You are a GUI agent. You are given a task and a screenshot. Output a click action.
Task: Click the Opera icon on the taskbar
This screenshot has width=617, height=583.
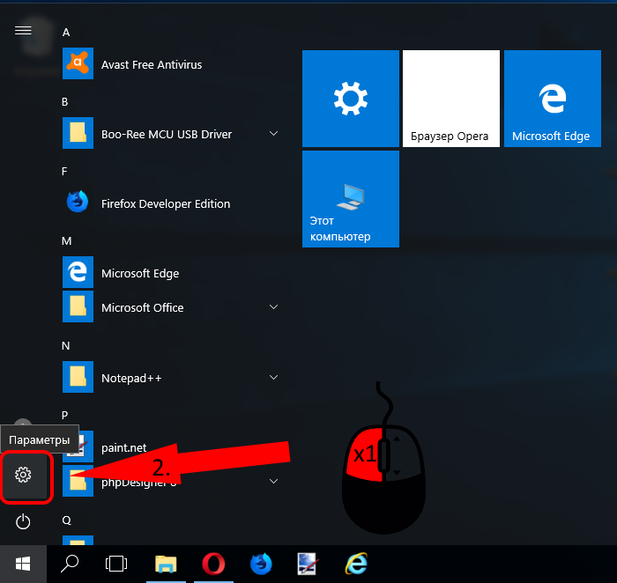212,563
